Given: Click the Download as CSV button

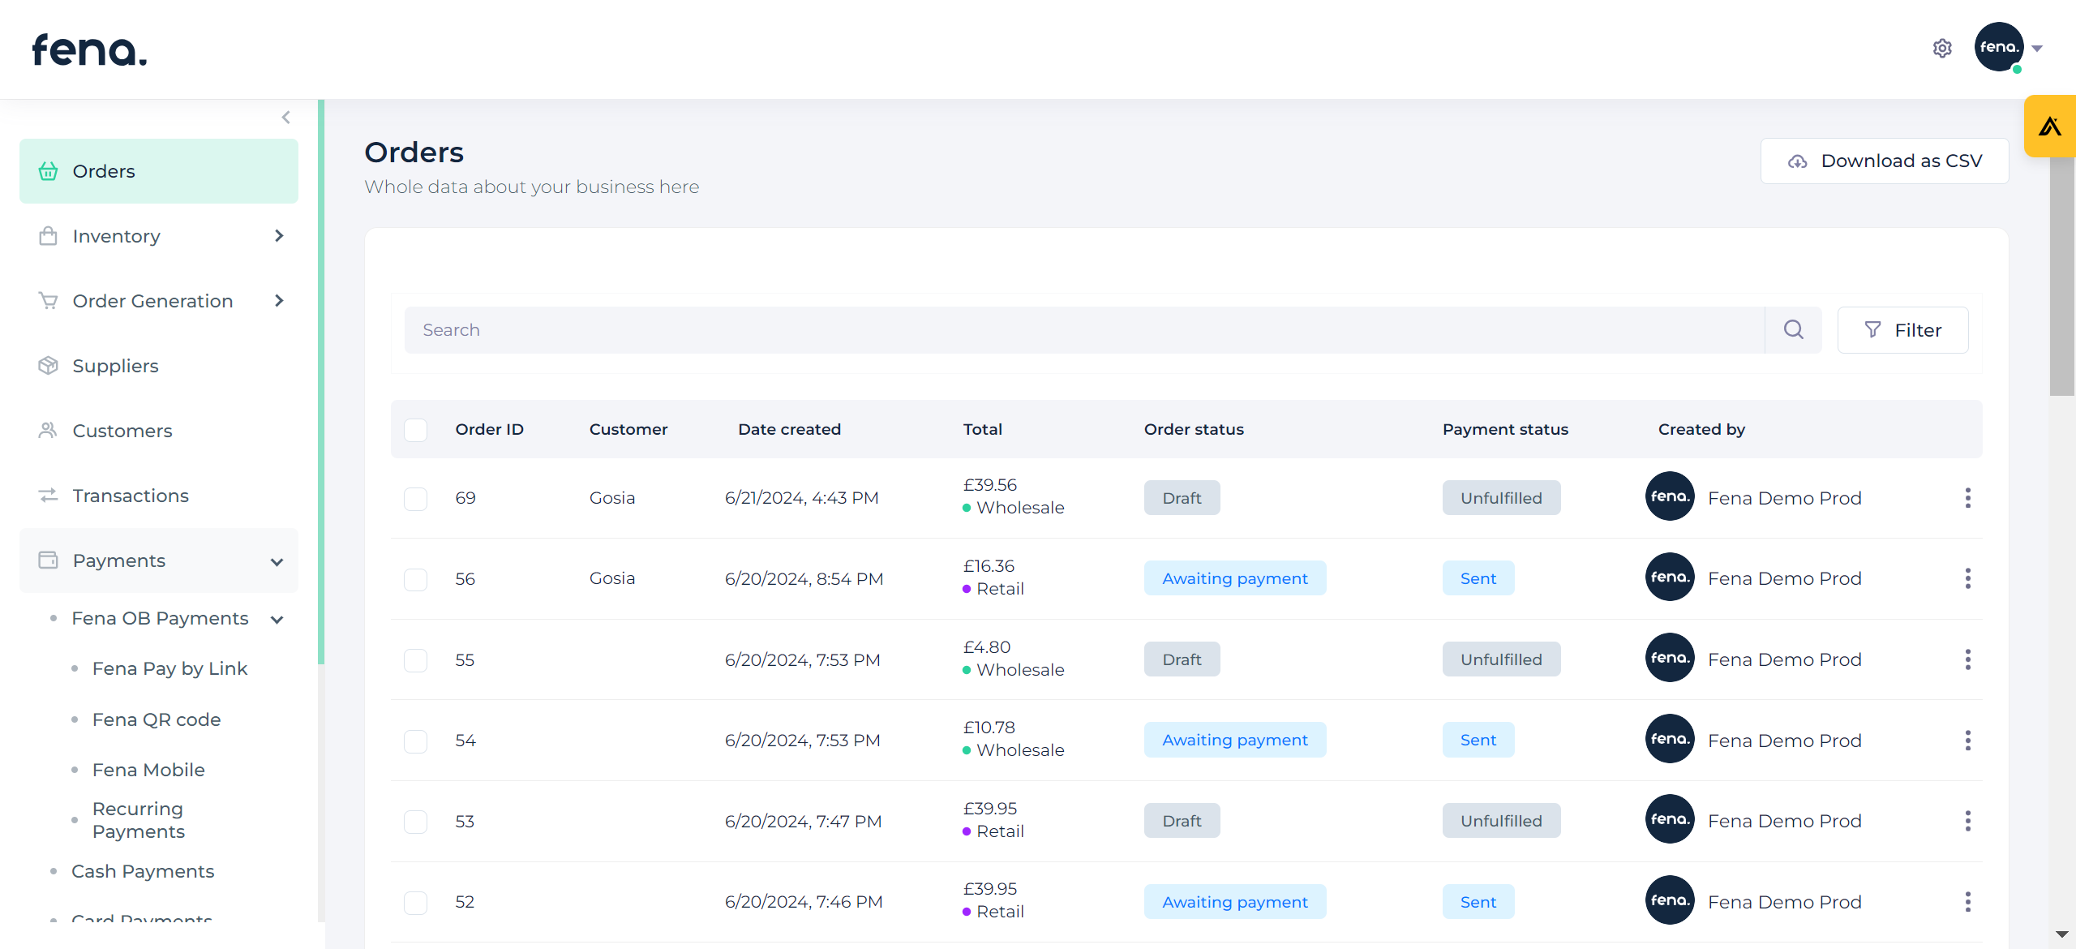Looking at the screenshot, I should click(x=1884, y=161).
